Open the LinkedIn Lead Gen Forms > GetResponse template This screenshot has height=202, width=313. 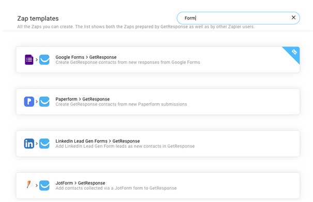pyautogui.click(x=158, y=144)
